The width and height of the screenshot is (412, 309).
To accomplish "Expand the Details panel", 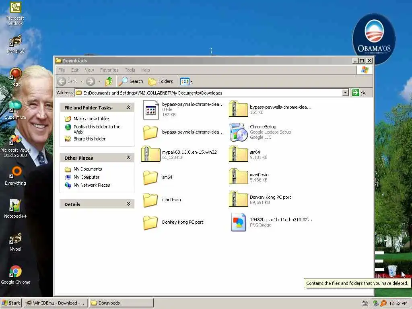I will tap(128, 204).
